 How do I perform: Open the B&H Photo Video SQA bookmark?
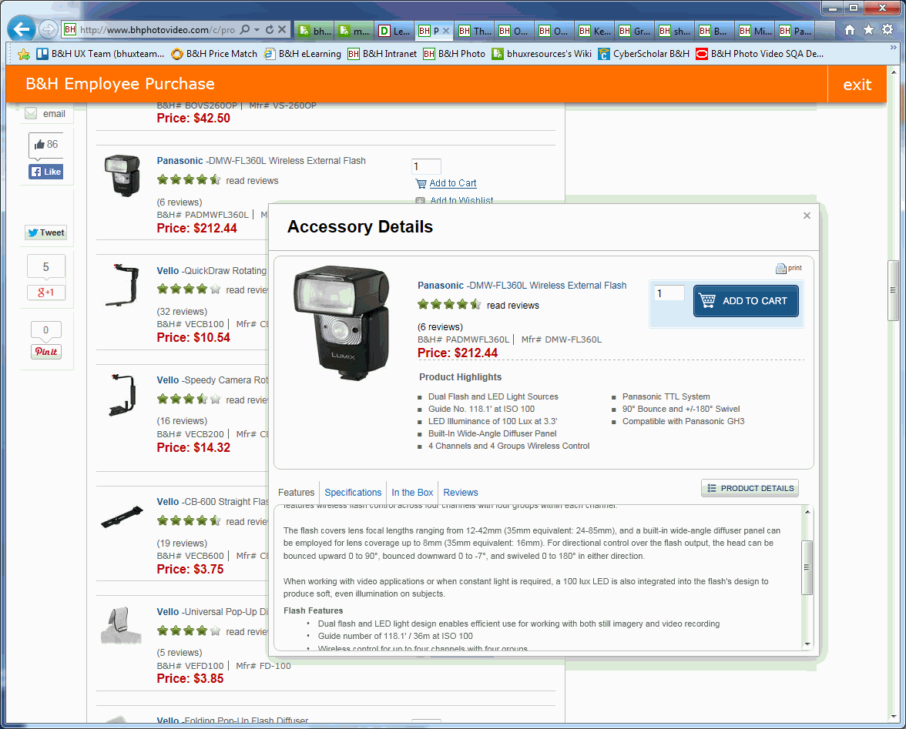click(x=760, y=54)
